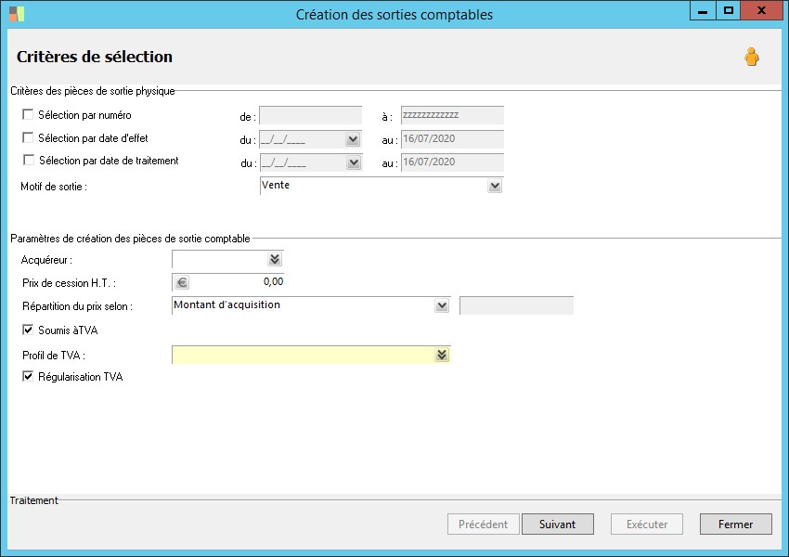Disable Régularisation TVA checkbox
Image resolution: width=789 pixels, height=557 pixels.
click(x=28, y=377)
